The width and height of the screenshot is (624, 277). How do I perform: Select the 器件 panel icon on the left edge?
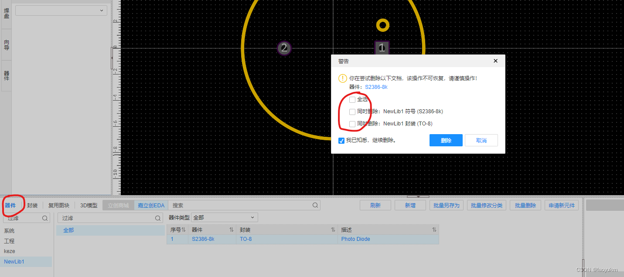[x=6, y=75]
